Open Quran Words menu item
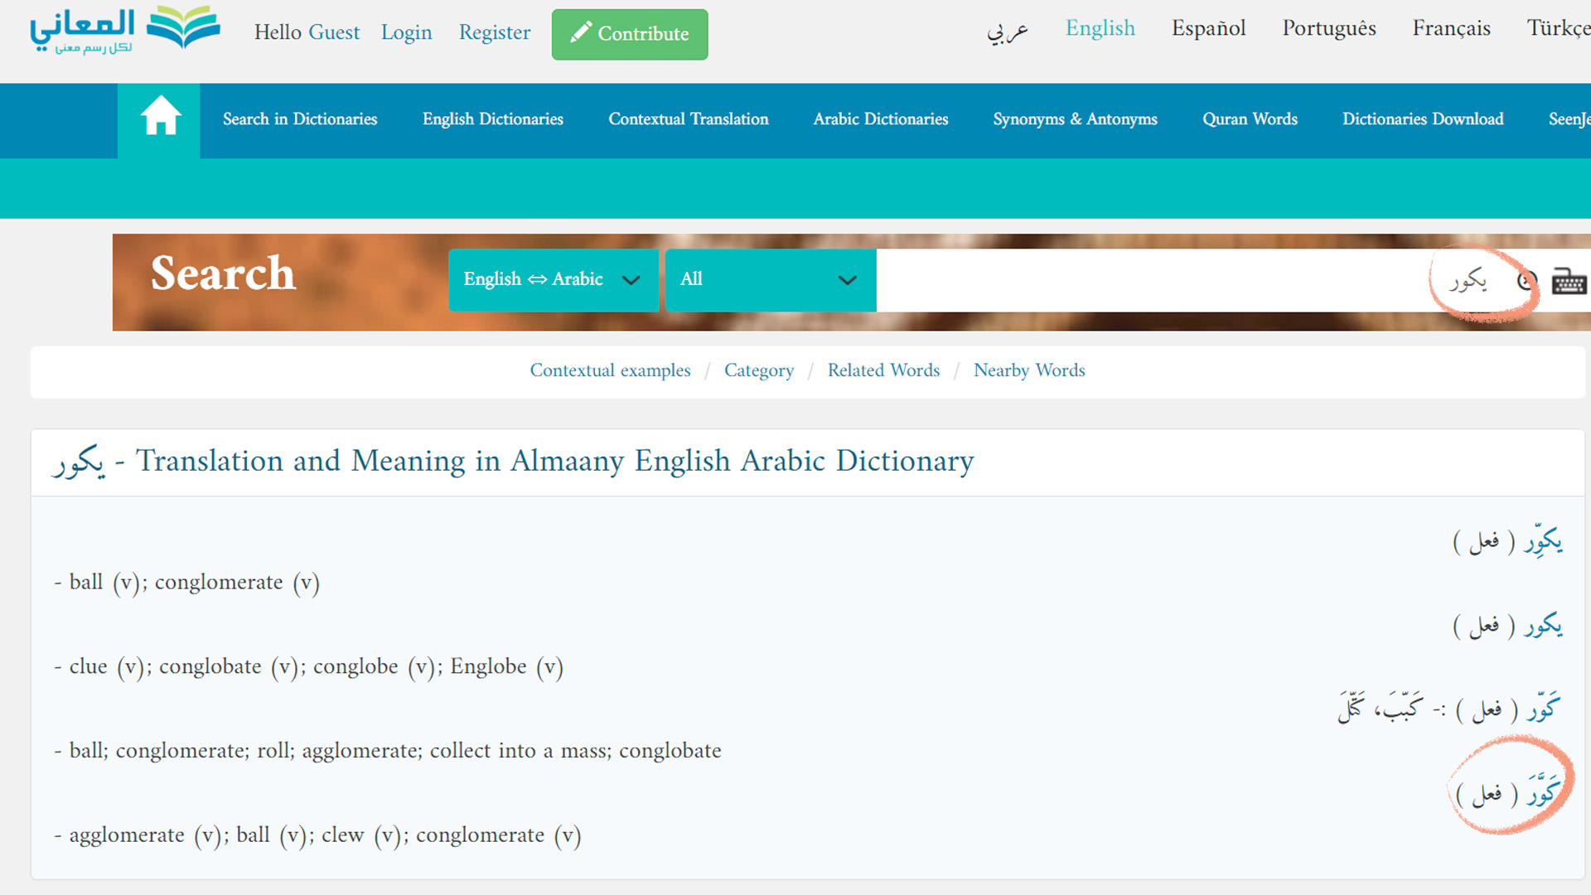Viewport: 1591px width, 895px height. (x=1250, y=119)
